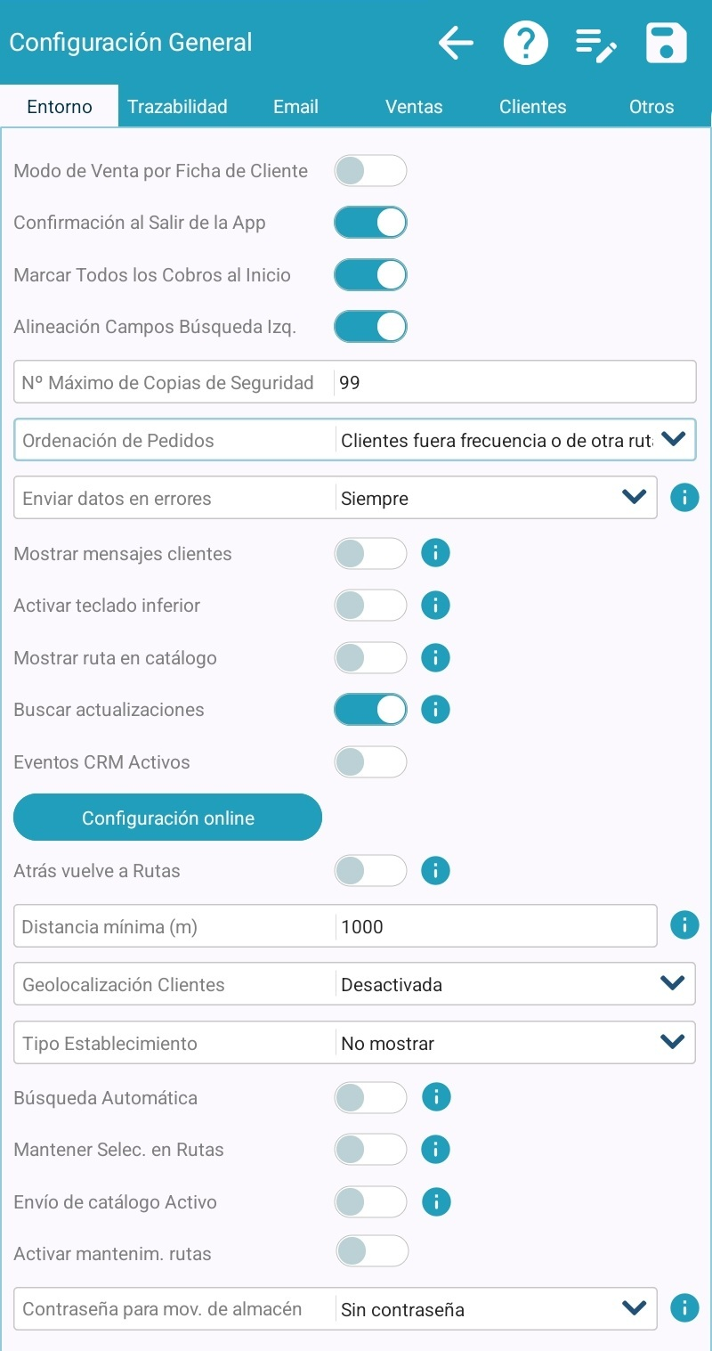Tap the list edit pencil icon
The height and width of the screenshot is (1351, 712).
pos(595,43)
